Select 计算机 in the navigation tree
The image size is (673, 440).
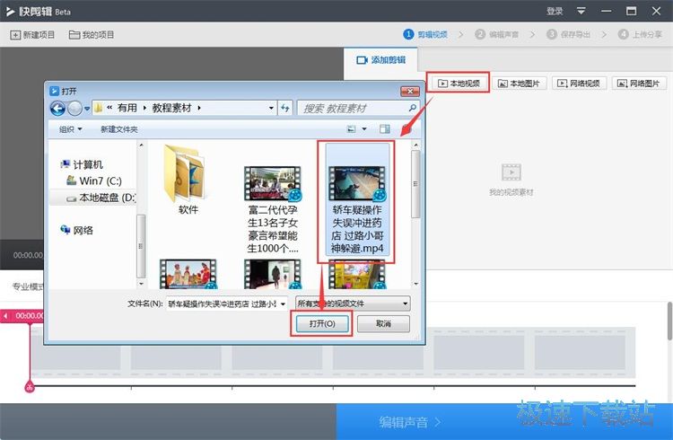tap(83, 164)
